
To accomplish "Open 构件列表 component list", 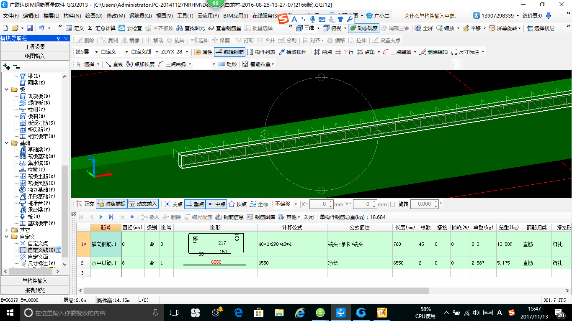I will click(x=261, y=52).
